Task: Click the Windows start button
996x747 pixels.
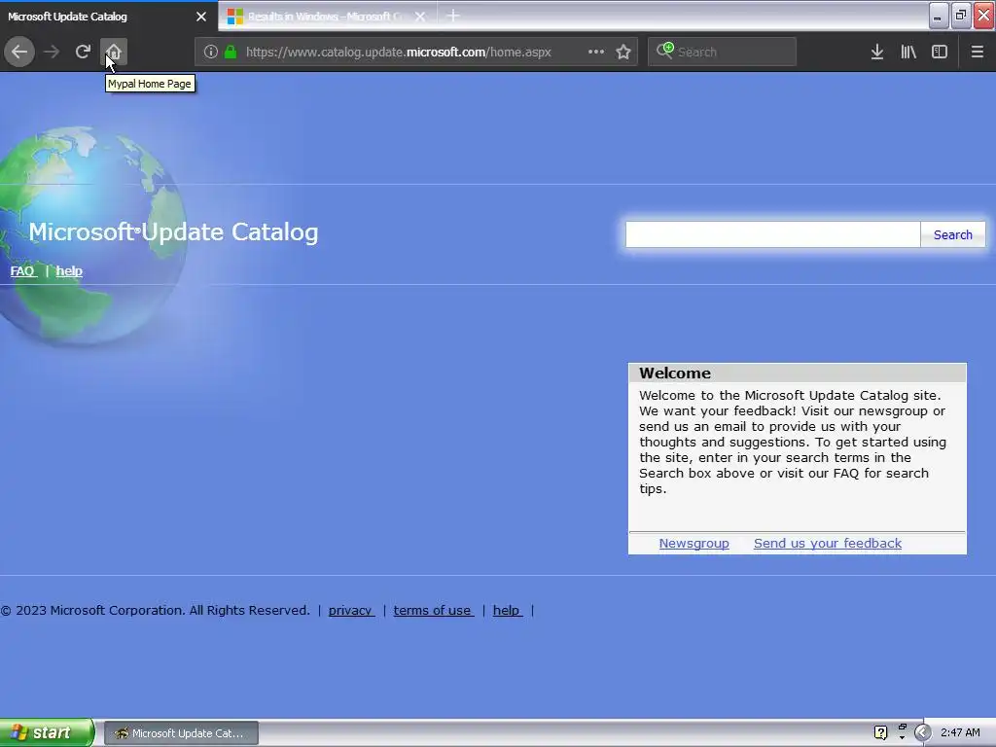Action: coord(47,732)
